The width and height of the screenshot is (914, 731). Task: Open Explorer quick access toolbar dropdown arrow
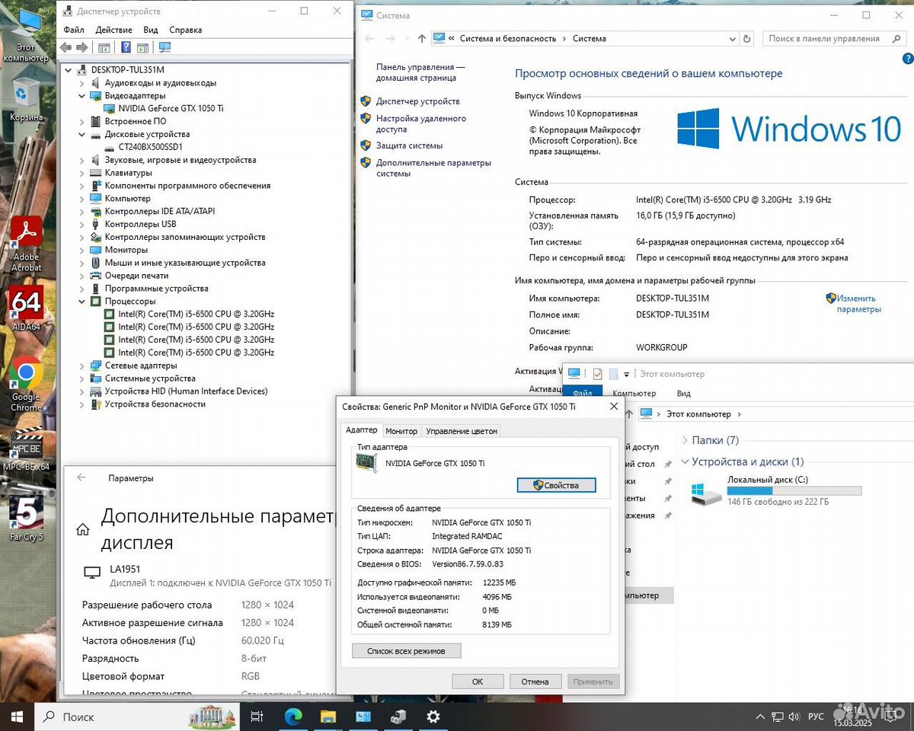pyautogui.click(x=626, y=374)
